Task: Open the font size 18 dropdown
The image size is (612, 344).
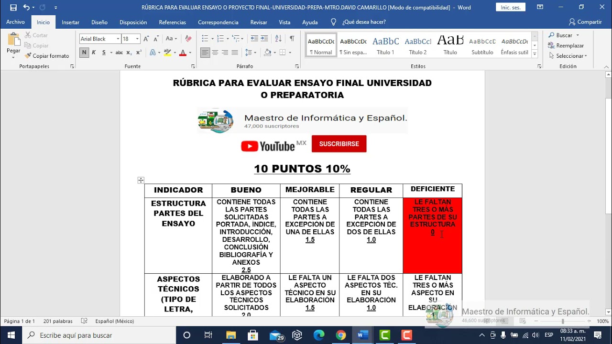Action: 138,39
